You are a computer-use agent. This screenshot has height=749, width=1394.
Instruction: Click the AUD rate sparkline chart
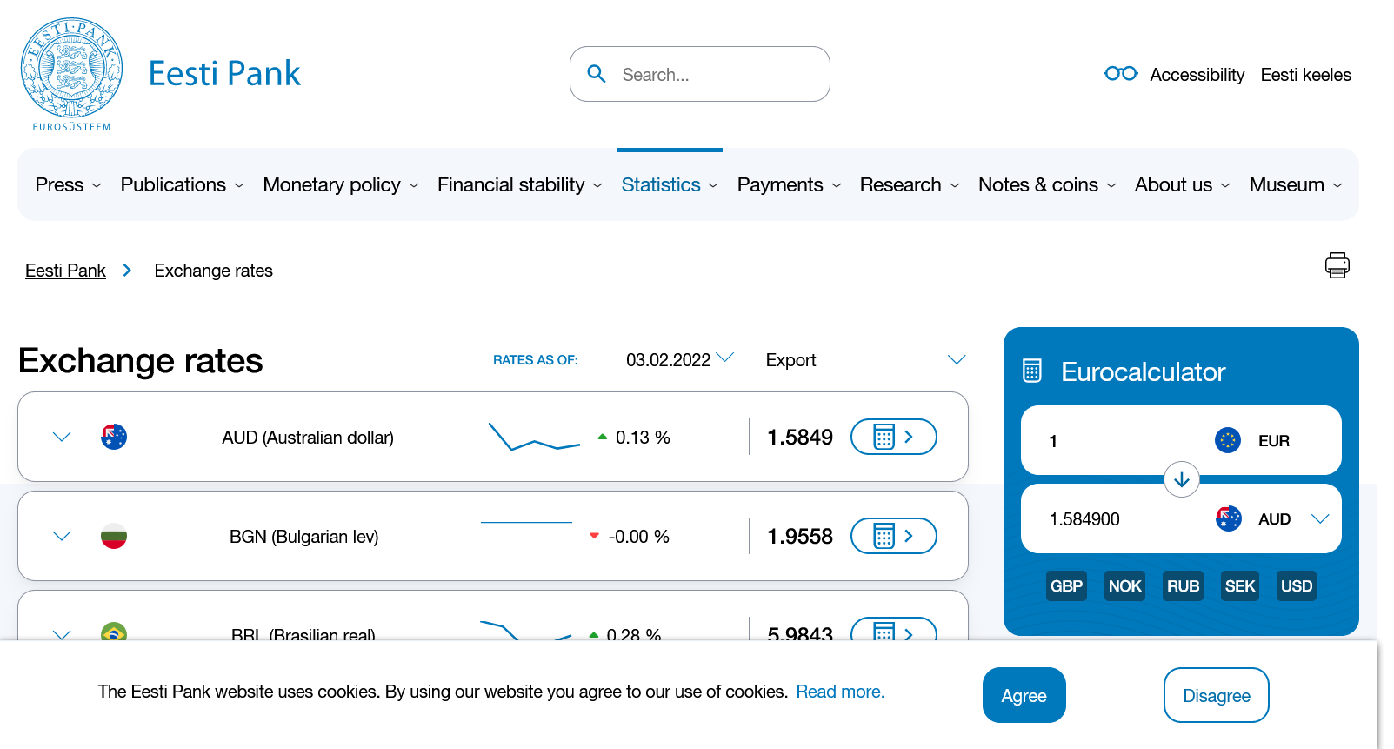point(533,437)
